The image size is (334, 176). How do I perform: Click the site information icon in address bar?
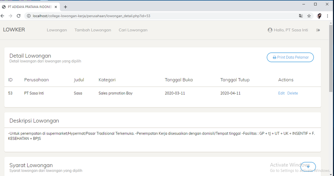coord(29,16)
